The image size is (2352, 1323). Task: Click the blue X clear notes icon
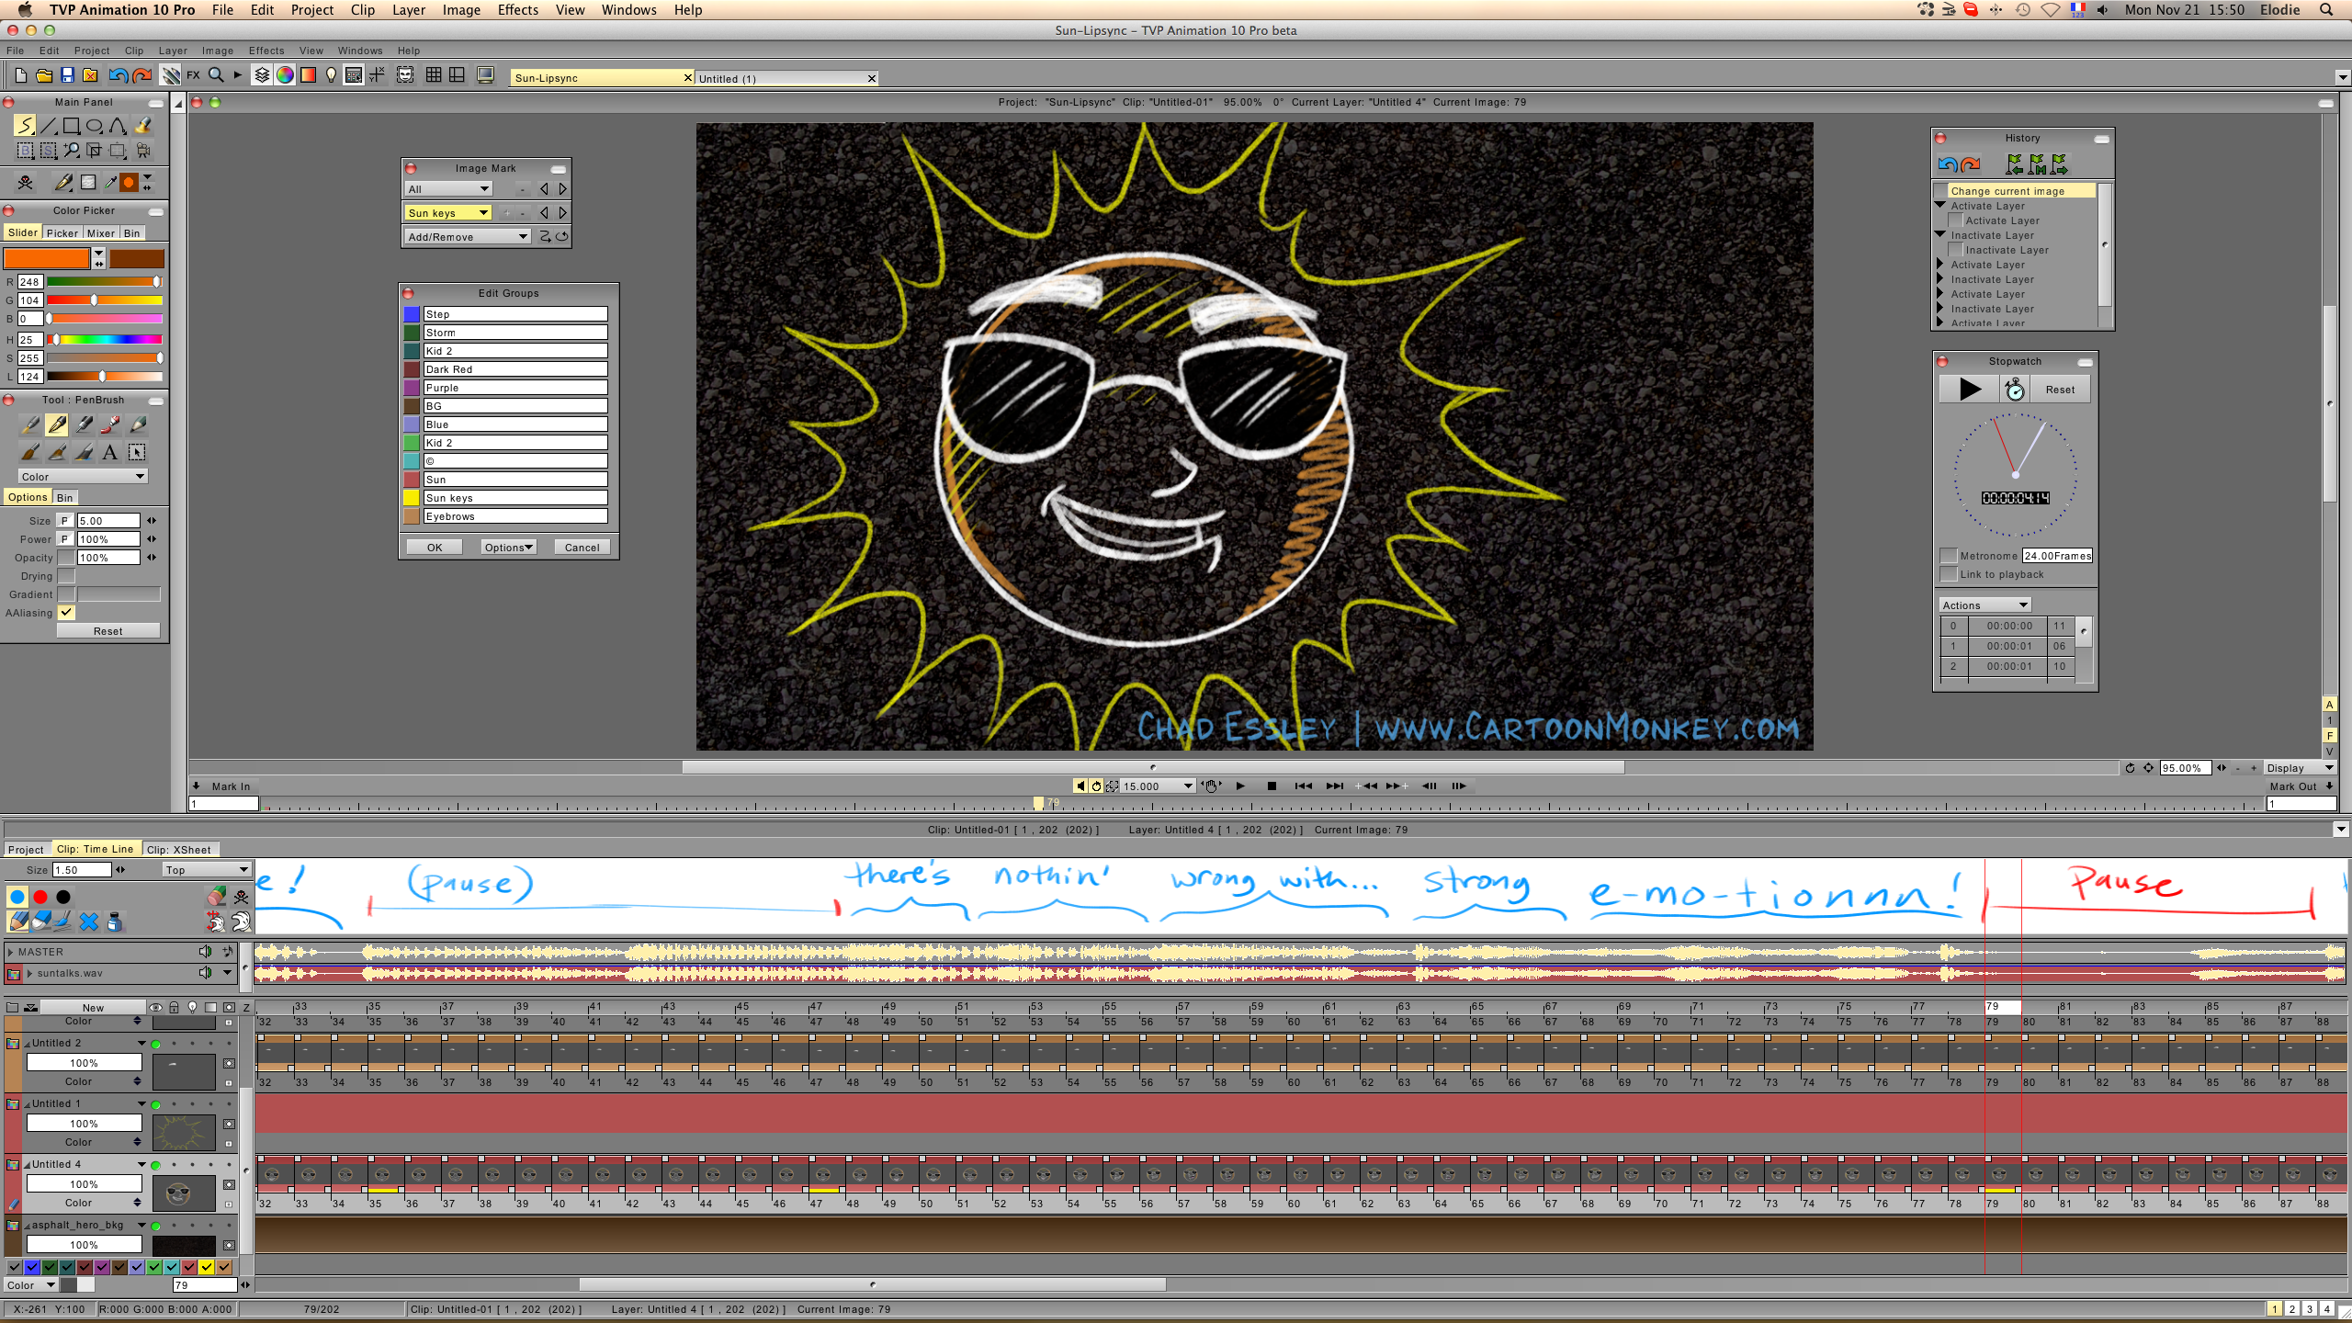(89, 921)
